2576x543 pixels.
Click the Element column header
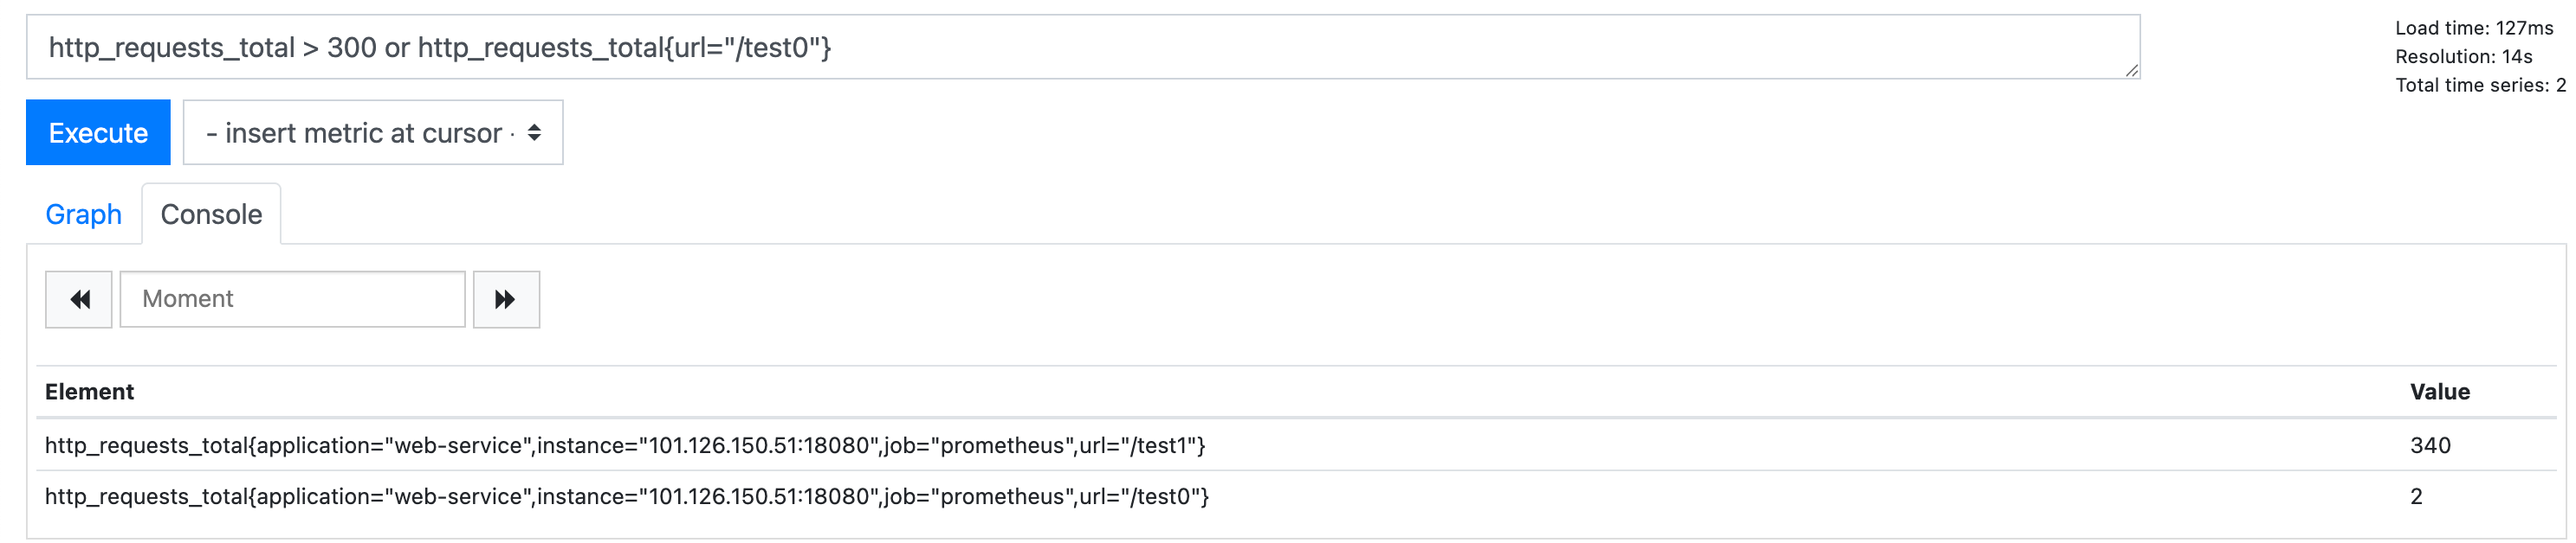(90, 393)
